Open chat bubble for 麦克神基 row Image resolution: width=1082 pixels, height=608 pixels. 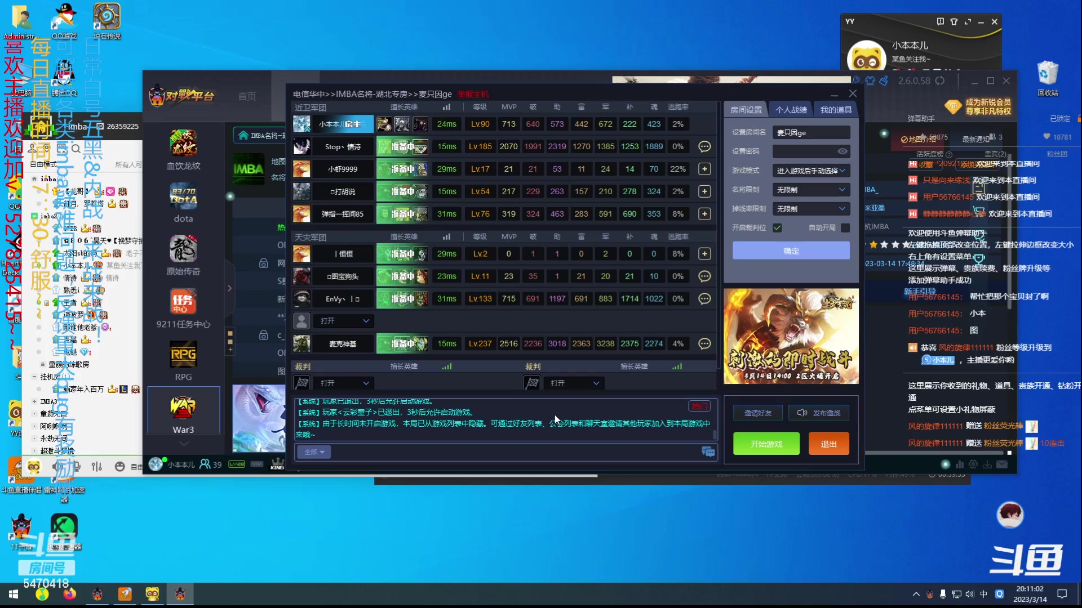[704, 343]
